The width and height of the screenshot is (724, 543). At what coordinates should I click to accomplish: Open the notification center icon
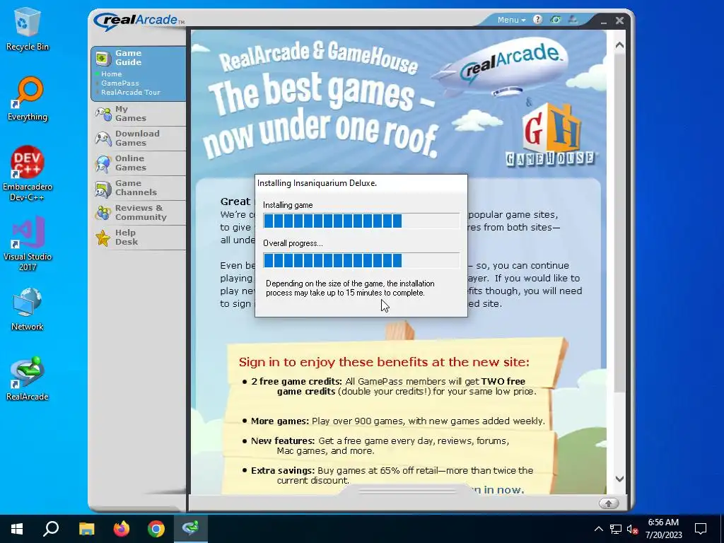(701, 529)
